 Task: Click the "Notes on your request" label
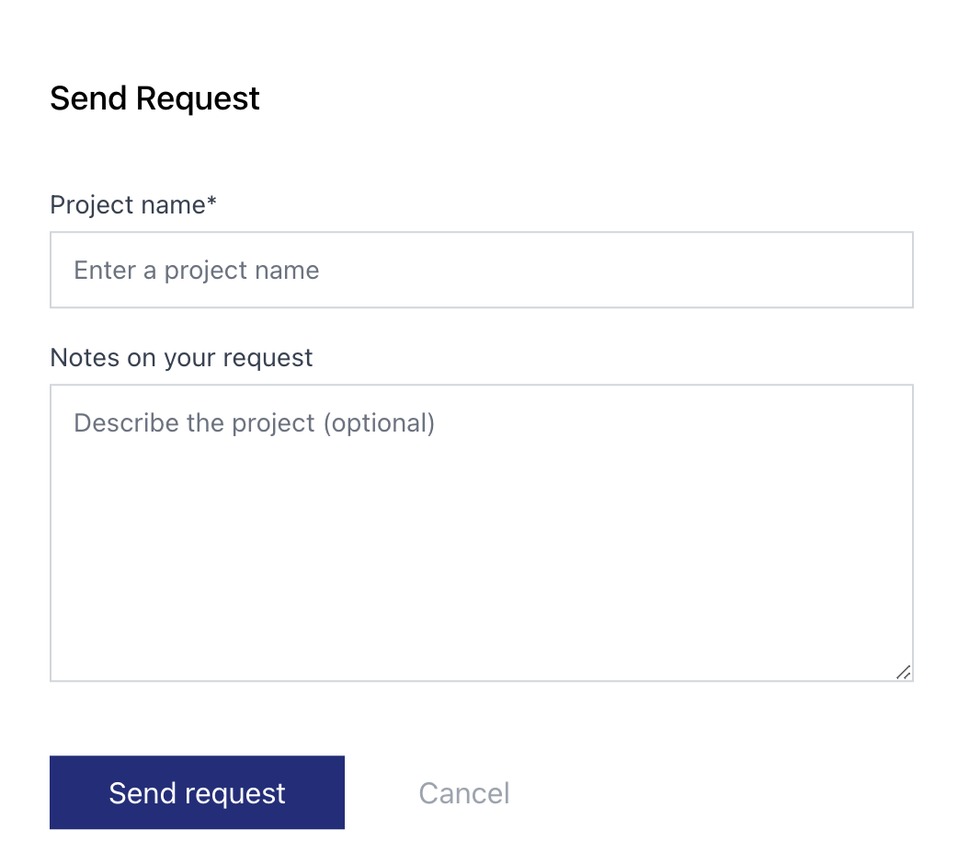click(181, 357)
